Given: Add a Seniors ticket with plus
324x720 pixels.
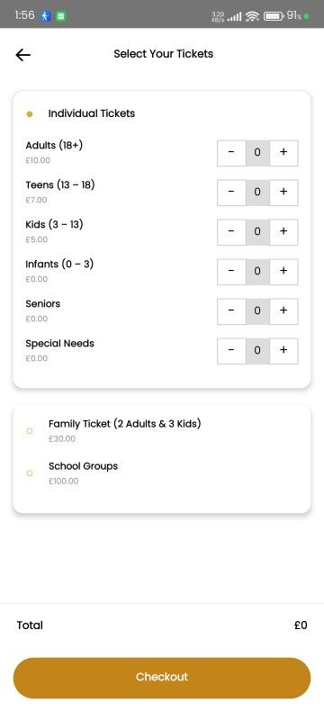Looking at the screenshot, I should click(x=283, y=310).
